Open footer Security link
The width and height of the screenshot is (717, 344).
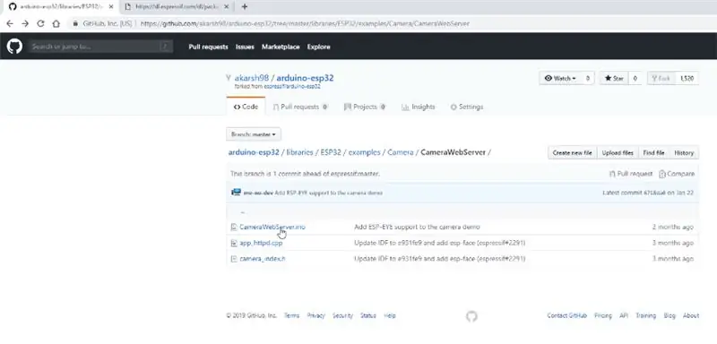click(342, 315)
